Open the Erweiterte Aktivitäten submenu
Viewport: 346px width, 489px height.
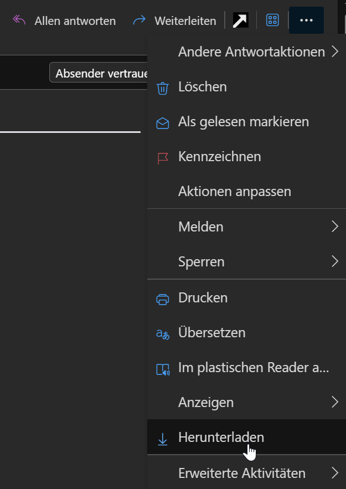tap(334, 473)
